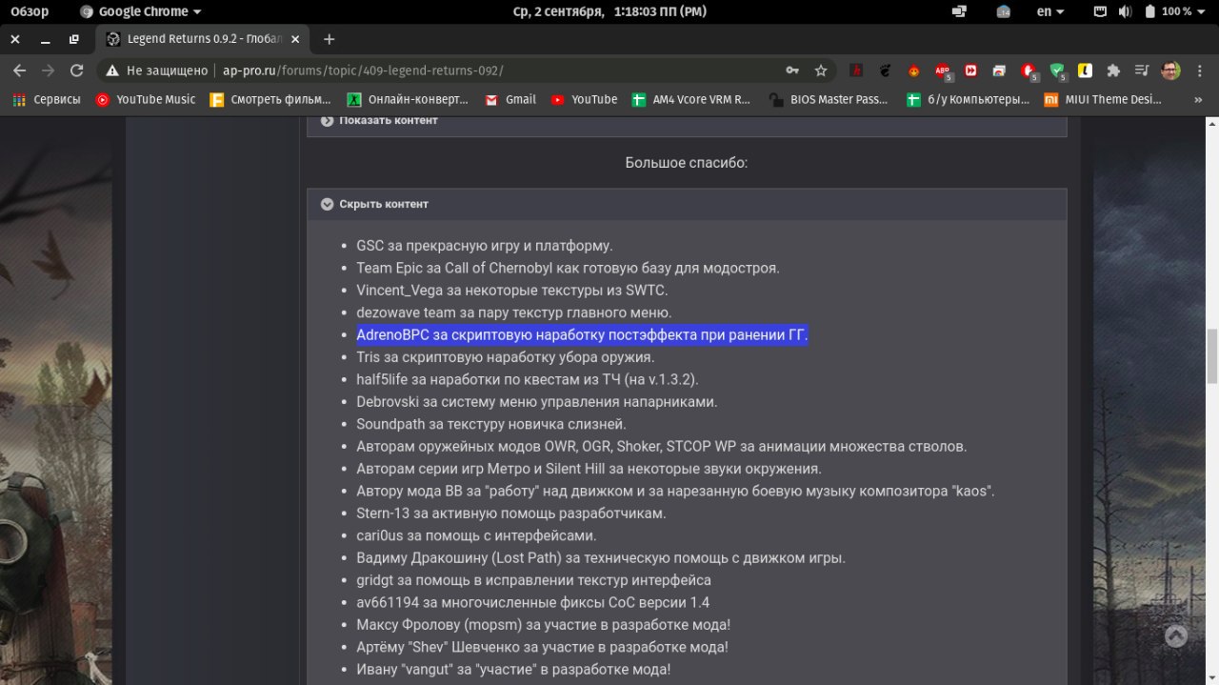The width and height of the screenshot is (1219, 685).
Task: Click the 'dezowave team' credit line
Action: [x=514, y=312]
